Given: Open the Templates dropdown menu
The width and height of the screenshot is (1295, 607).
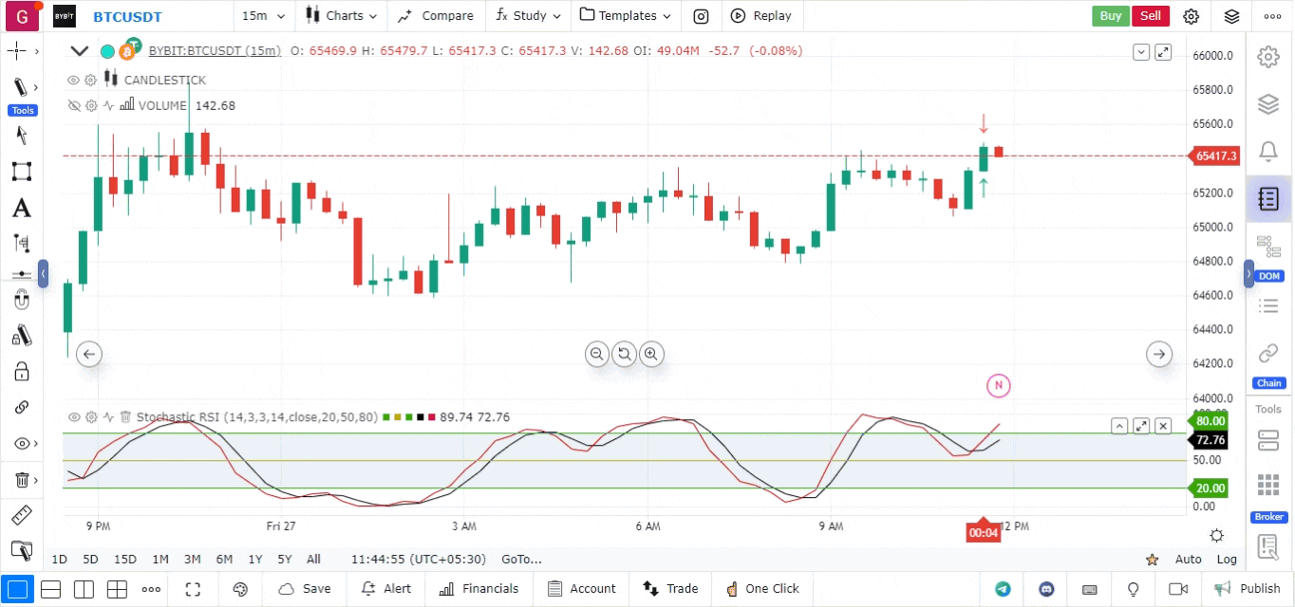Looking at the screenshot, I should pos(626,16).
